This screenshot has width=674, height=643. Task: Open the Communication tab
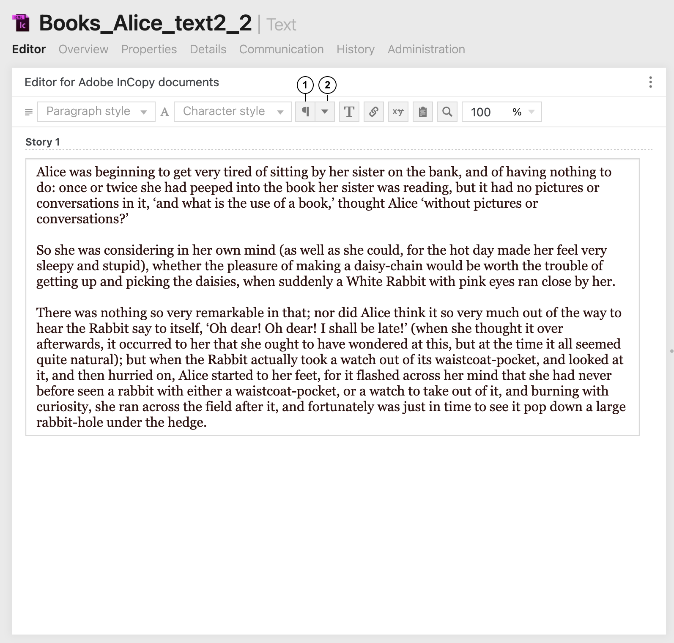click(x=281, y=49)
